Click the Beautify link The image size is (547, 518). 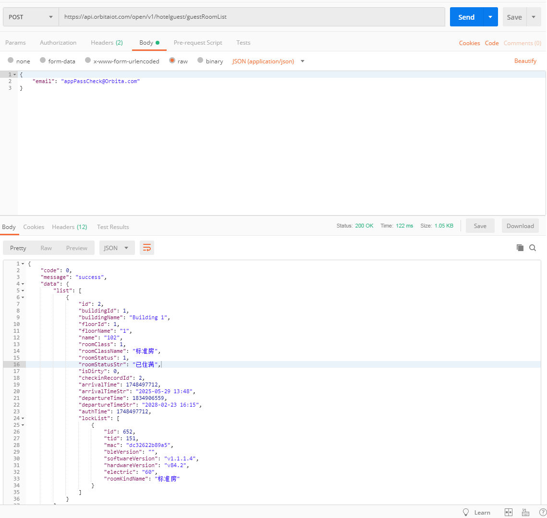525,61
